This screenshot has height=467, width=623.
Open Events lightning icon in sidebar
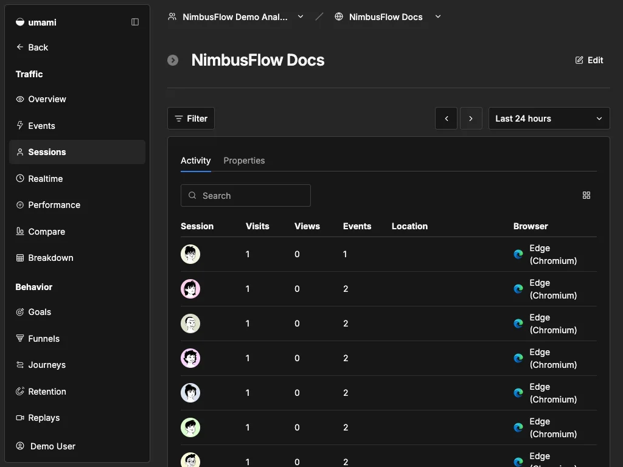(20, 125)
